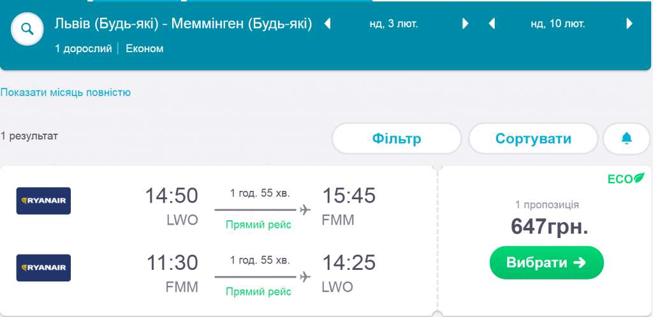
Task: Click the Ryanair logo on the return flight
Action: 43,268
